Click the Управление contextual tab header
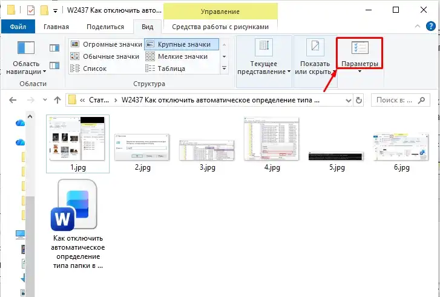The image size is (440, 297). point(220,12)
